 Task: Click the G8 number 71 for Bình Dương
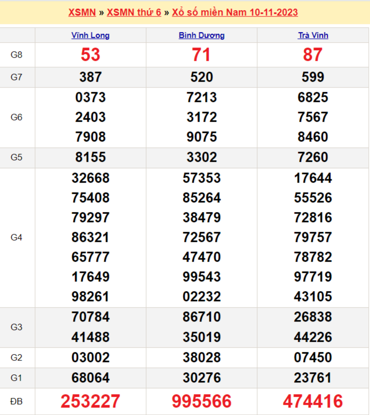click(x=201, y=55)
